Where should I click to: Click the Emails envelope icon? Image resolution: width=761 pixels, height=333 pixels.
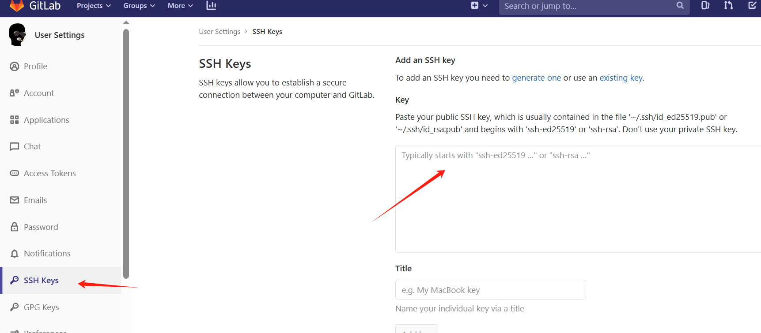tap(15, 200)
